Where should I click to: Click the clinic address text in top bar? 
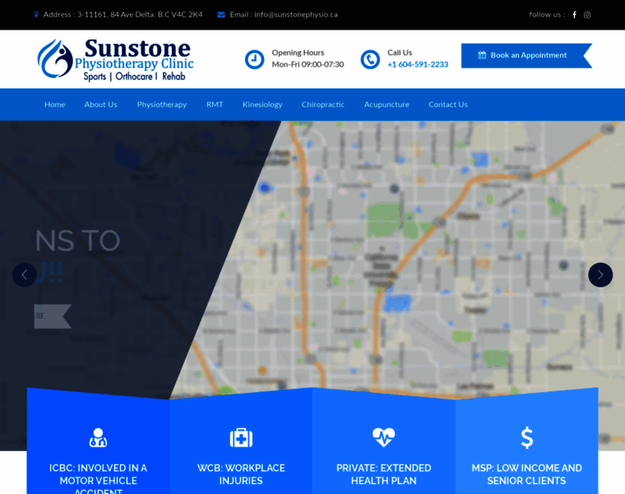[123, 14]
